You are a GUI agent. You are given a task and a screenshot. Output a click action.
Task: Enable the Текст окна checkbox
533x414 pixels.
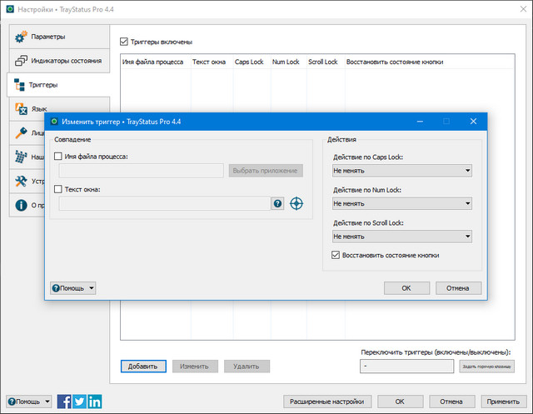(58, 189)
